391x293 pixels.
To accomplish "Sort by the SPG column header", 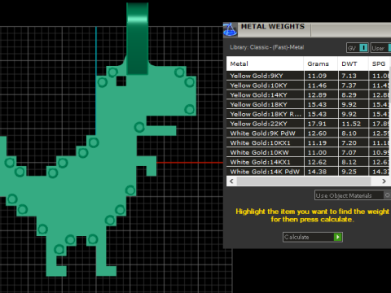I will (x=380, y=63).
